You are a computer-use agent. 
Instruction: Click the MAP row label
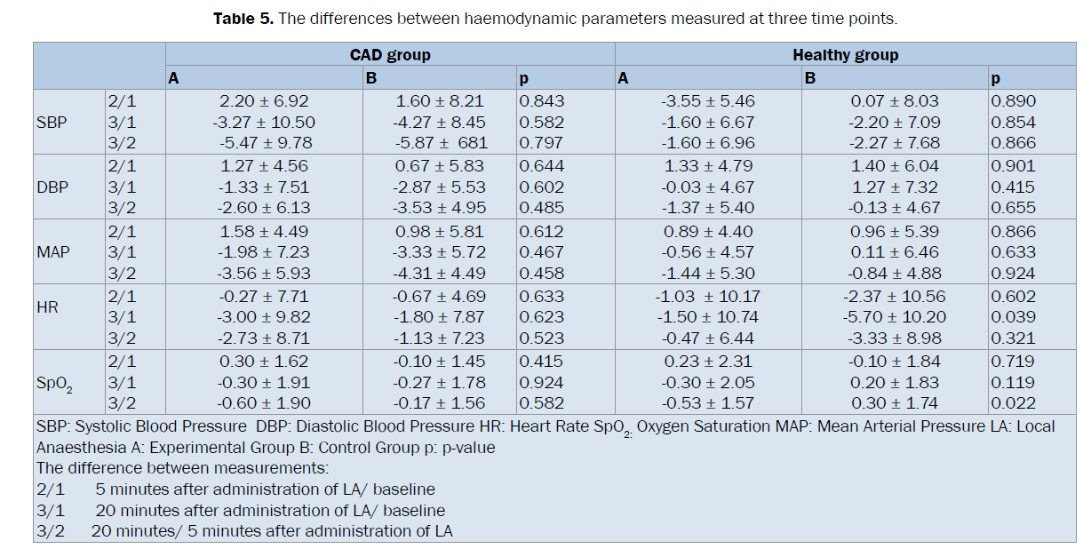click(52, 252)
